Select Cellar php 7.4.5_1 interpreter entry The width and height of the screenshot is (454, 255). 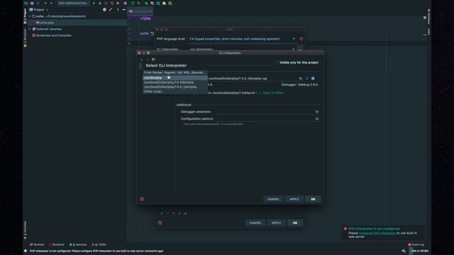coord(175,86)
